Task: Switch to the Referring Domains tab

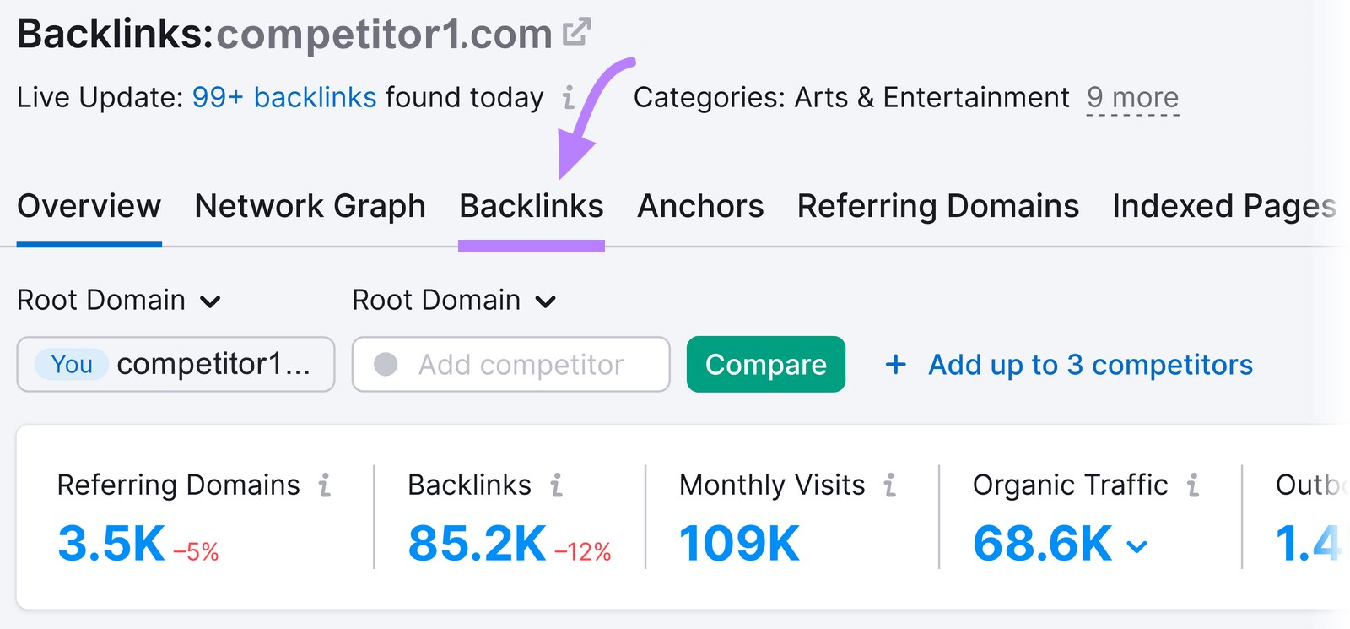Action: click(x=937, y=206)
